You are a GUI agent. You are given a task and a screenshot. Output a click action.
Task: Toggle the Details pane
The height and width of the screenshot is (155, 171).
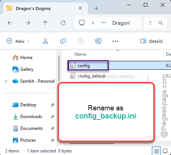click(151, 41)
